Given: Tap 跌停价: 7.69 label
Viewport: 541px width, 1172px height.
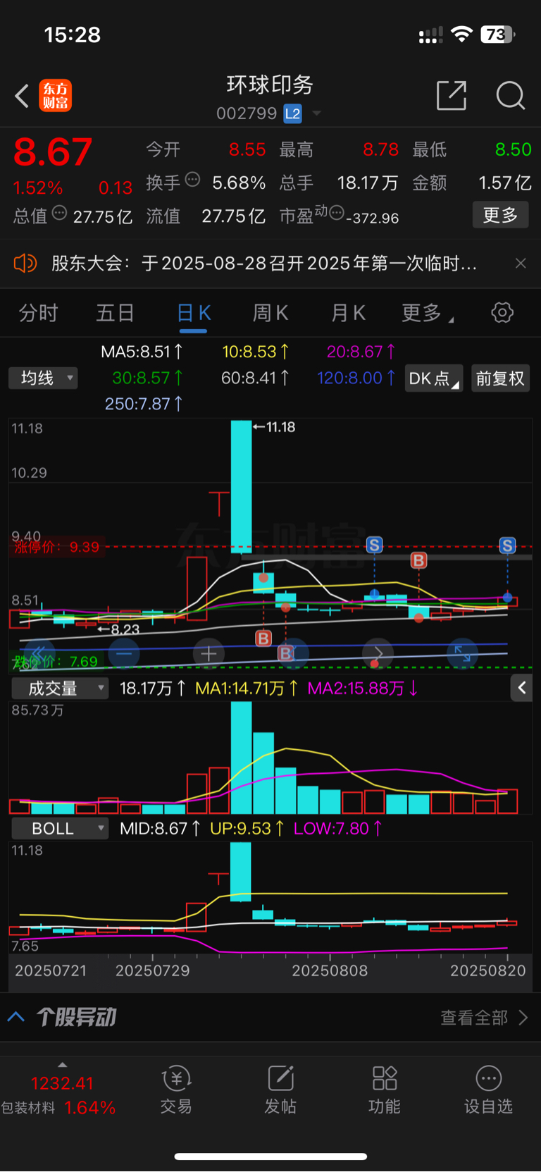Looking at the screenshot, I should [x=55, y=662].
